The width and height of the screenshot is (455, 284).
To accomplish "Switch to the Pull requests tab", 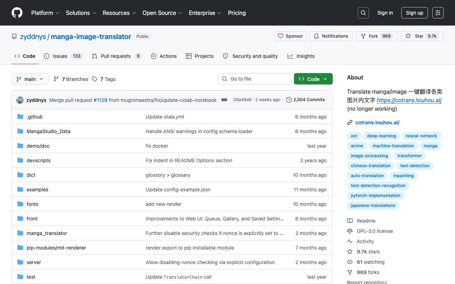I will coord(116,56).
